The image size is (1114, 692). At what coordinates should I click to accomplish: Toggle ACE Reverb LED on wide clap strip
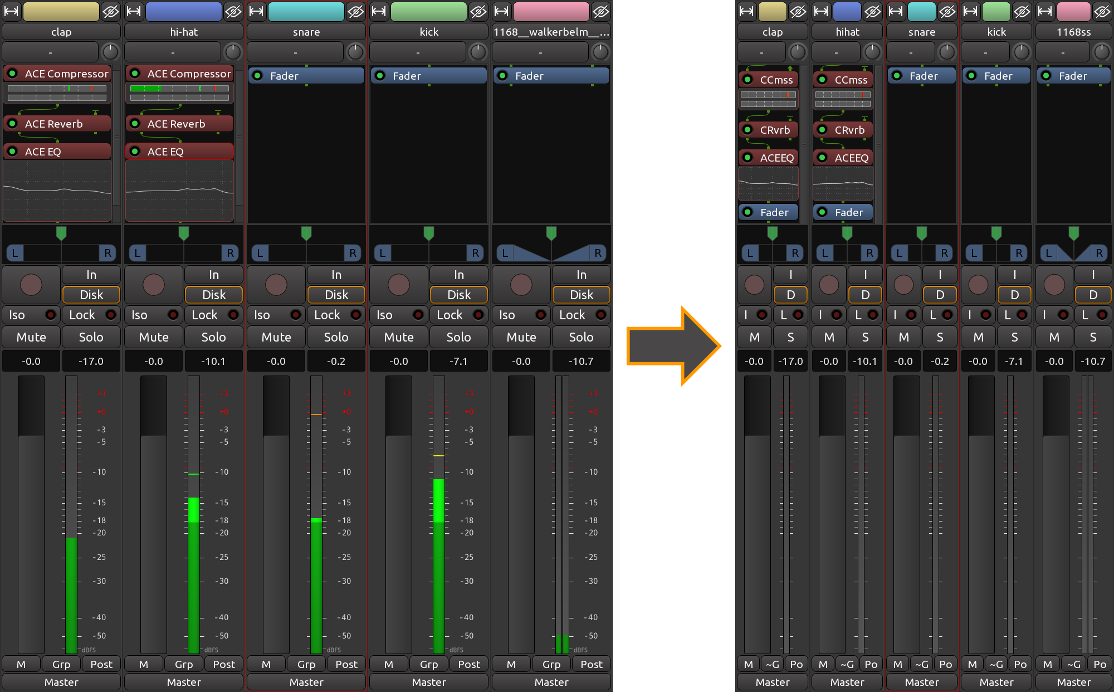click(x=13, y=124)
